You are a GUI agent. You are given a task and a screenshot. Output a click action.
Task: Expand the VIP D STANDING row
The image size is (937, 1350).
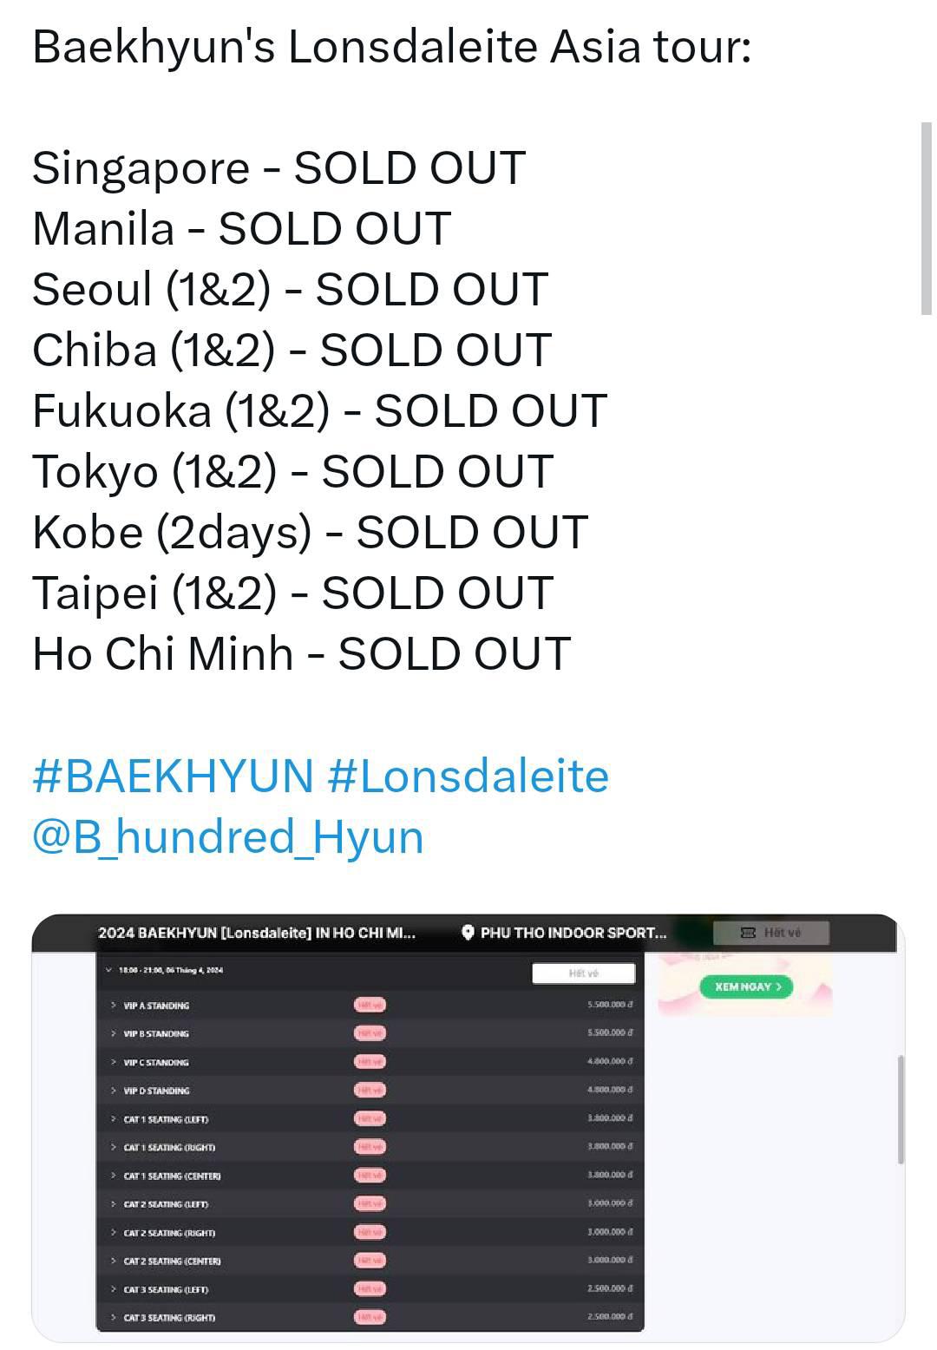(x=370, y=1091)
